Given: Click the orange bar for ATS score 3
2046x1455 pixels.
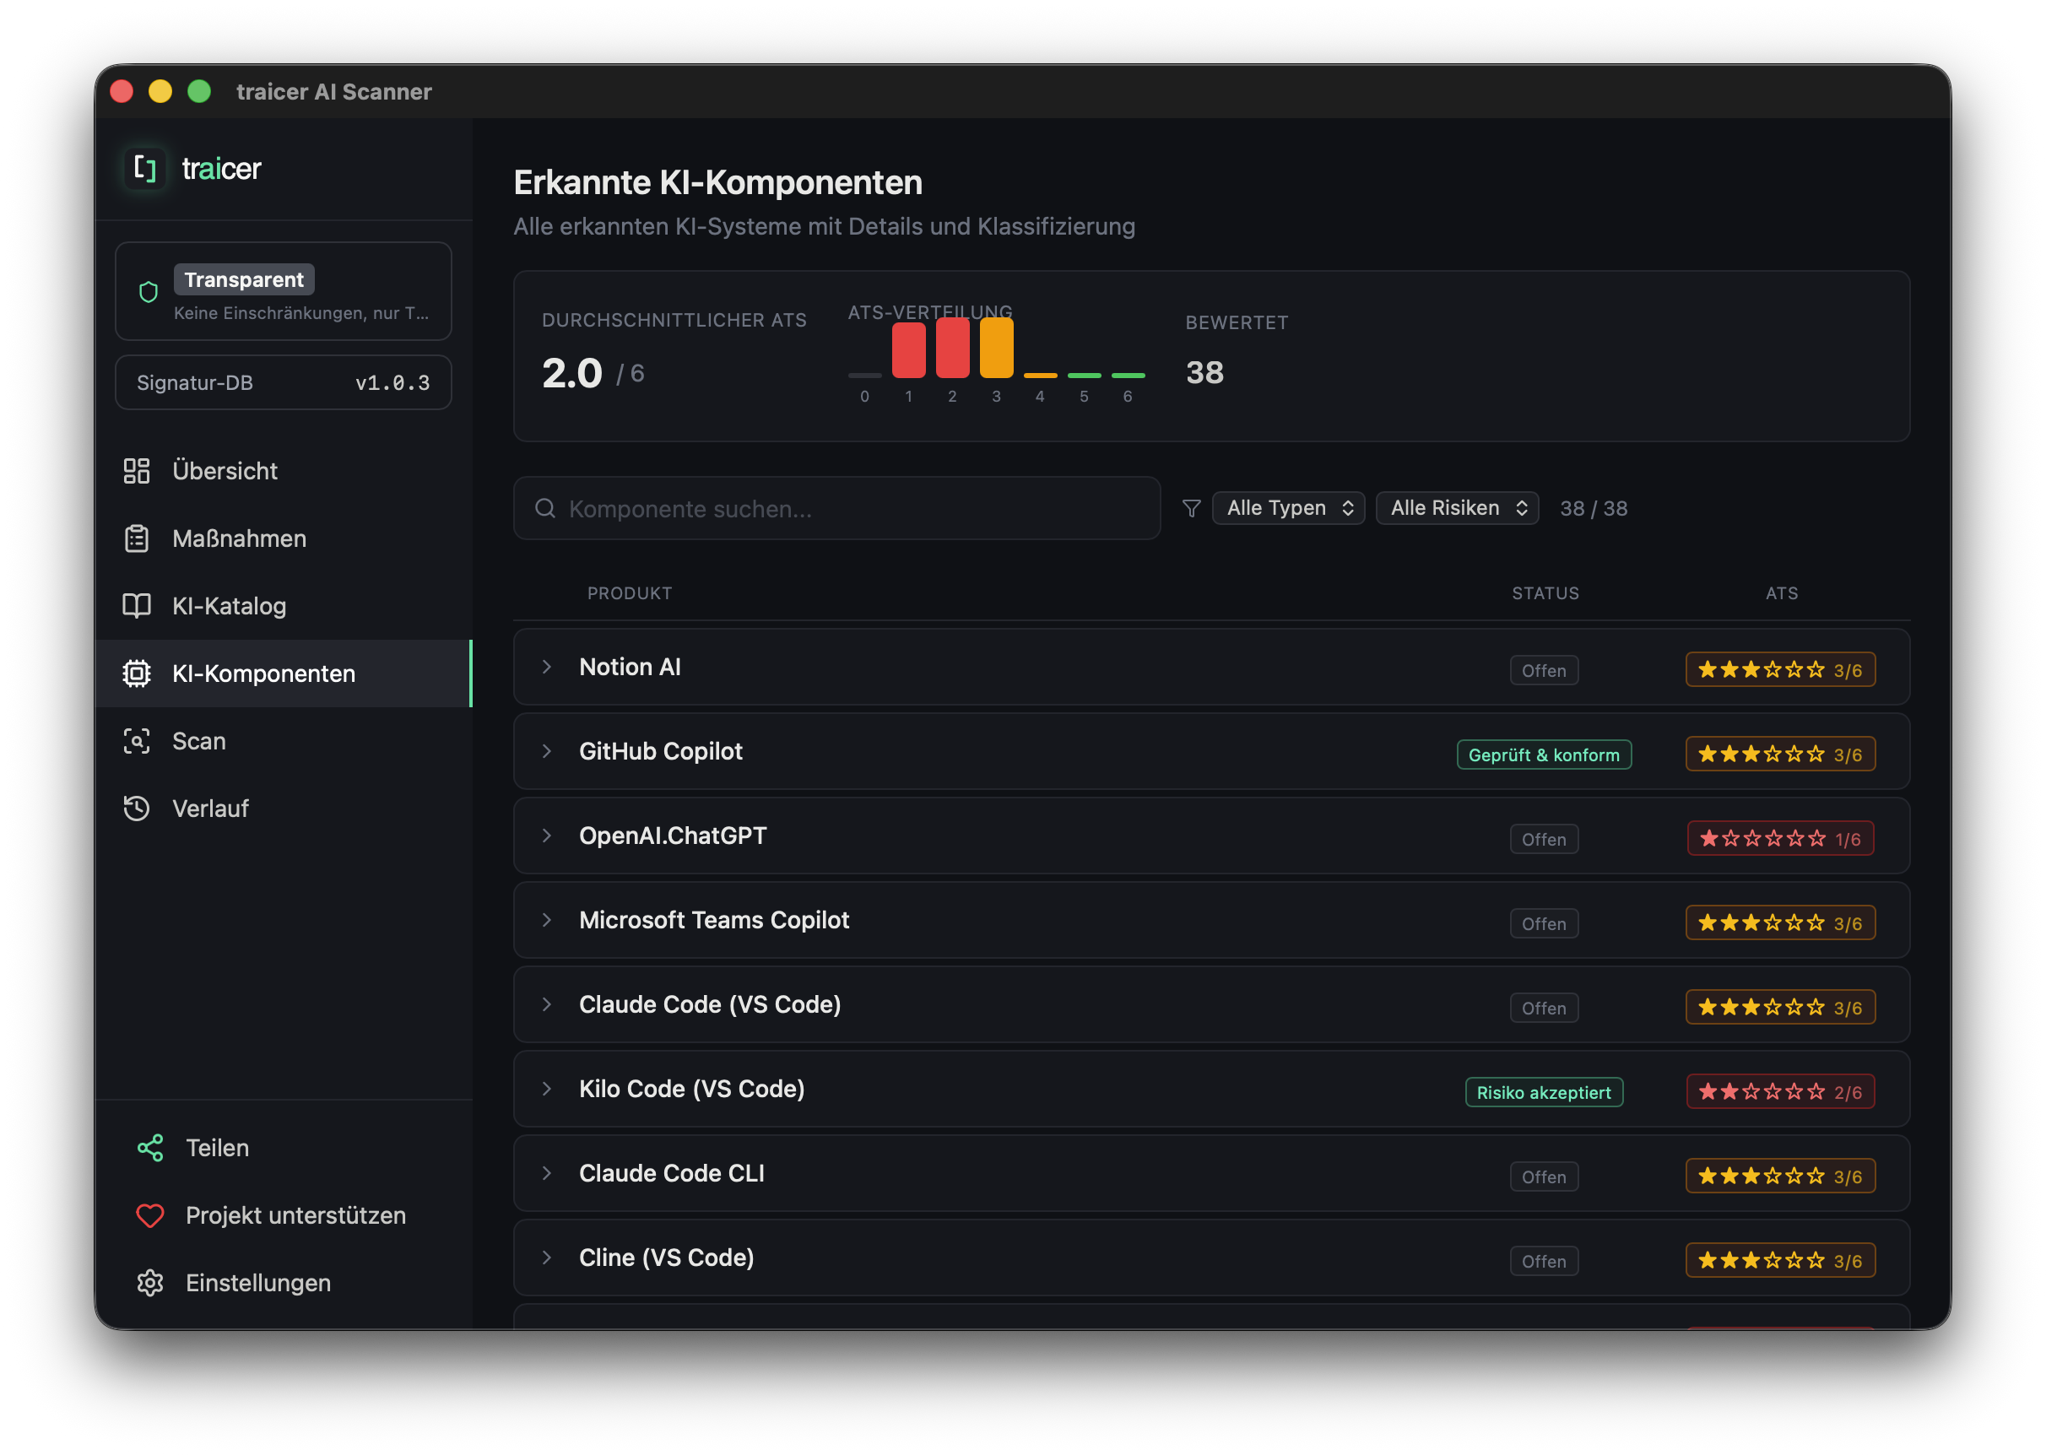Looking at the screenshot, I should click(x=995, y=348).
